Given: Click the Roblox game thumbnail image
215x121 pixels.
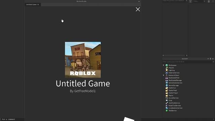Looking at the screenshot, I should pos(83,60).
